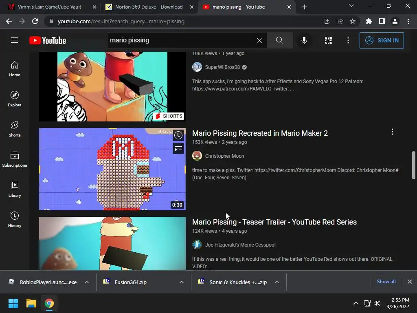Open Explore in the sidebar
Screen dimensions: 417x313
click(x=15, y=99)
